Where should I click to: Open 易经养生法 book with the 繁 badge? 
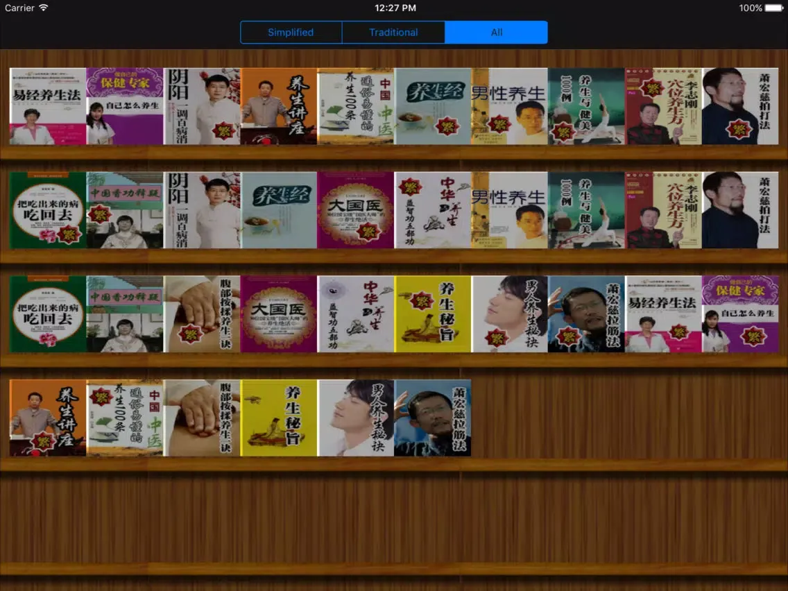click(x=663, y=314)
